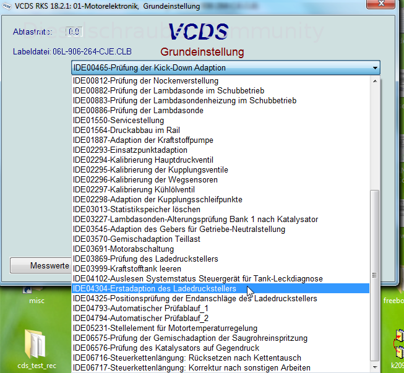Click the Messwerte button
This screenshot has width=404, height=373.
(41, 265)
